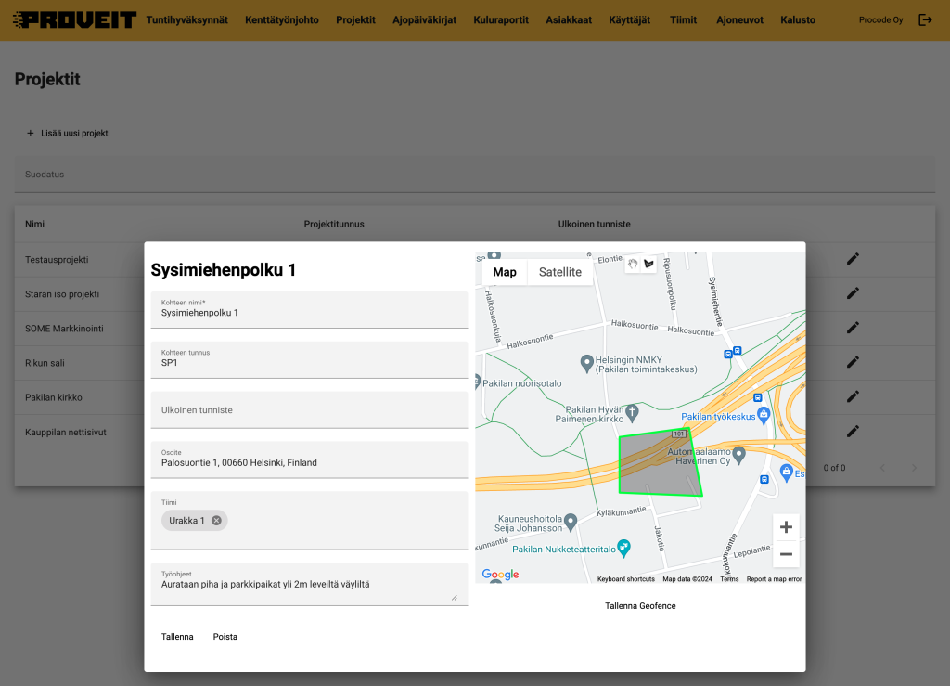Screen dimensions: 950x686
Task: Click the Pakilan kirkko row name
Action: [54, 397]
